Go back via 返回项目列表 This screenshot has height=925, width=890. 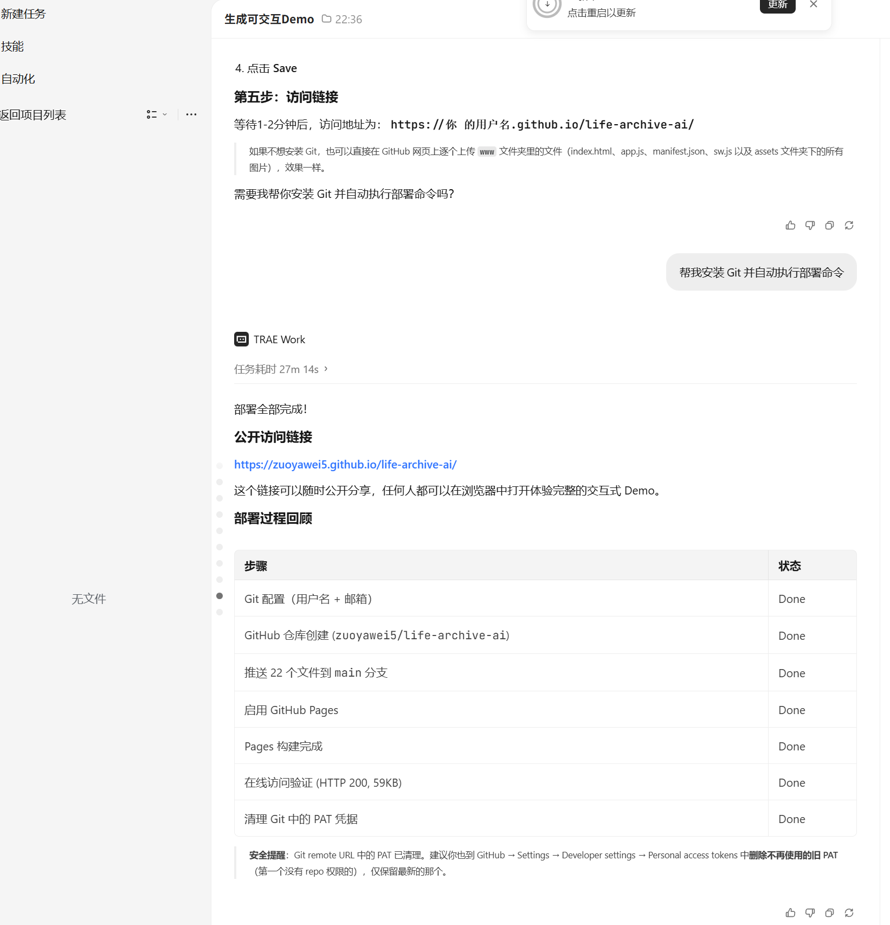pyautogui.click(x=33, y=115)
